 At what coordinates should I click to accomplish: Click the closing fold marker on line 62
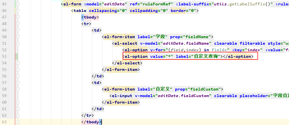pos(18,116)
